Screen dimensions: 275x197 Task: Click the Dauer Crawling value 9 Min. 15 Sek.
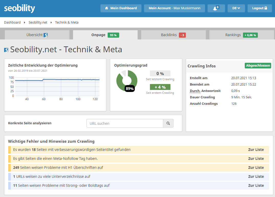(241, 97)
